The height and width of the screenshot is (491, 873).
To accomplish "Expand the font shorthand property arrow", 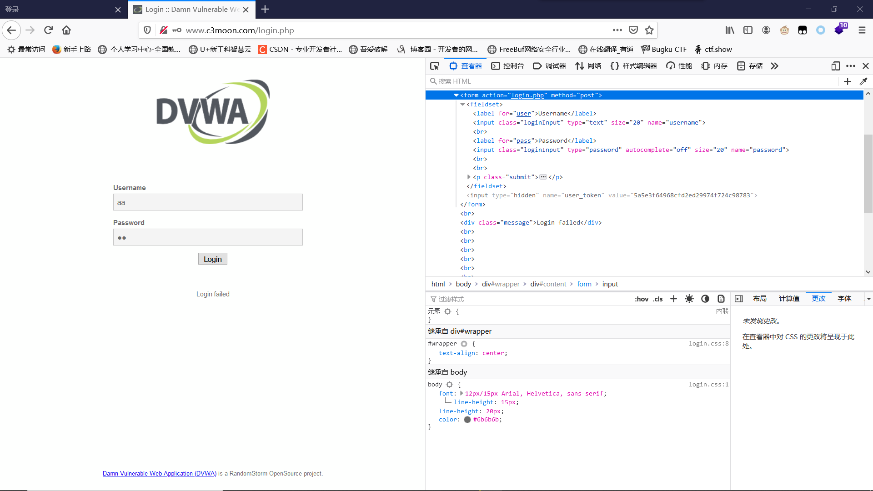I will pos(462,393).
